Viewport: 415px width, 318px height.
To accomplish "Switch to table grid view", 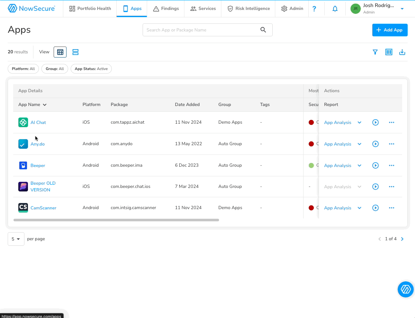I will (x=60, y=52).
